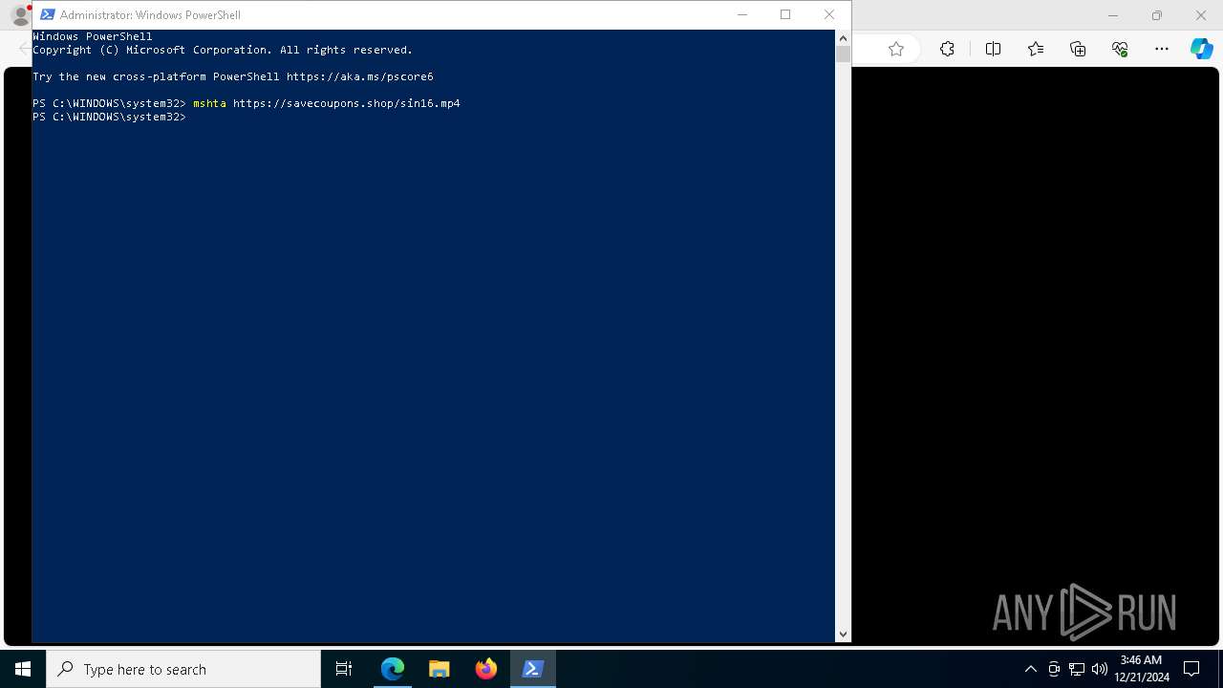Viewport: 1223px width, 688px height.
Task: Minimize the PowerShell window
Action: pyautogui.click(x=742, y=14)
